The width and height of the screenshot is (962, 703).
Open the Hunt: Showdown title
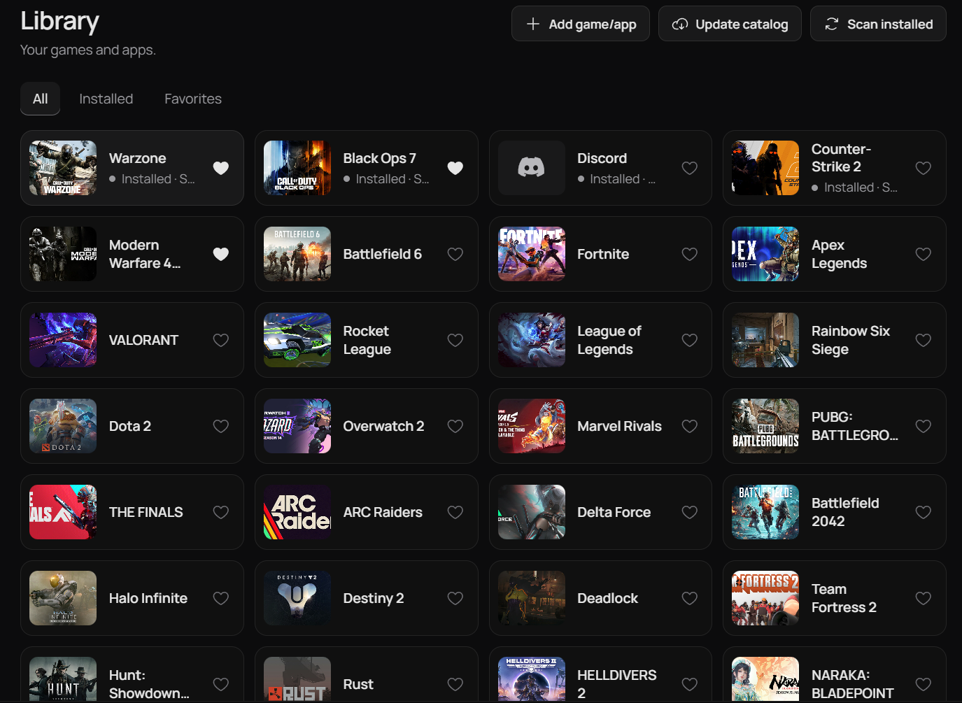click(x=149, y=684)
